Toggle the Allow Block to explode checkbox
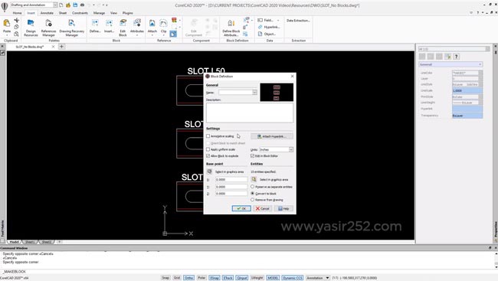This screenshot has height=281, width=498. click(208, 156)
